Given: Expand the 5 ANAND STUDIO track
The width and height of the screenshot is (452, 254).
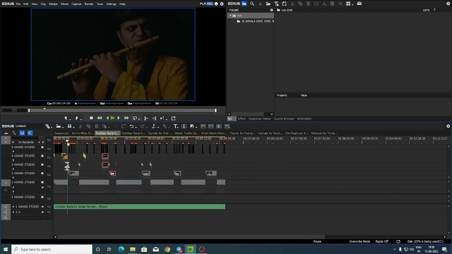Looking at the screenshot, I should pos(13,151).
